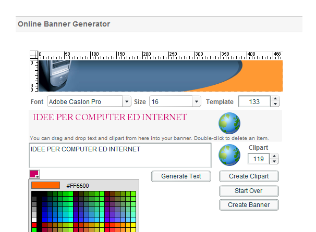Click the Online Banner Generator heading
This screenshot has height=232, width=316.
click(x=64, y=24)
